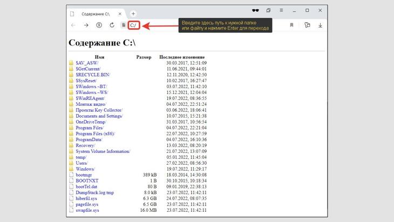
Task: Go forward with the forward arrow
Action: coord(86,25)
